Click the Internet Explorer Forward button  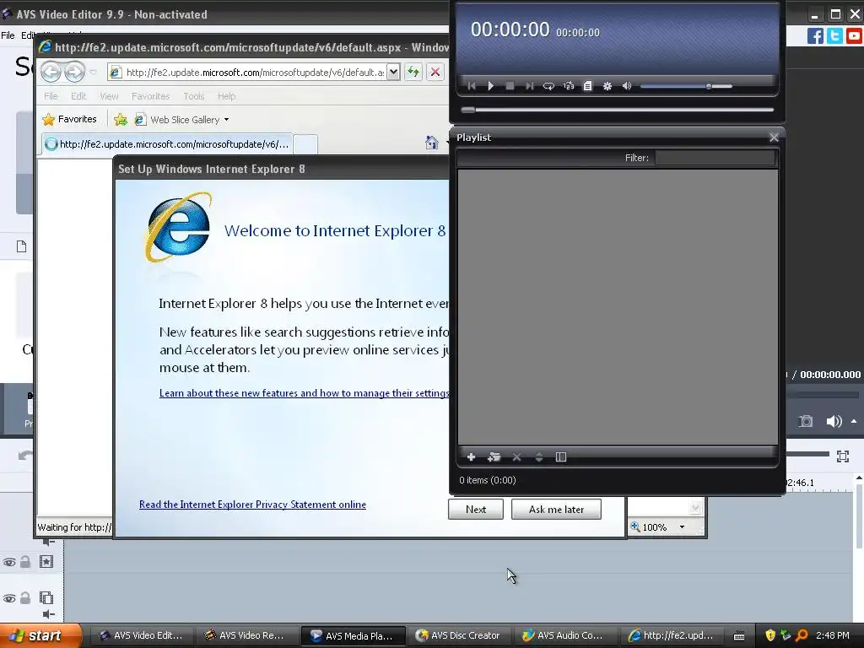(x=74, y=72)
